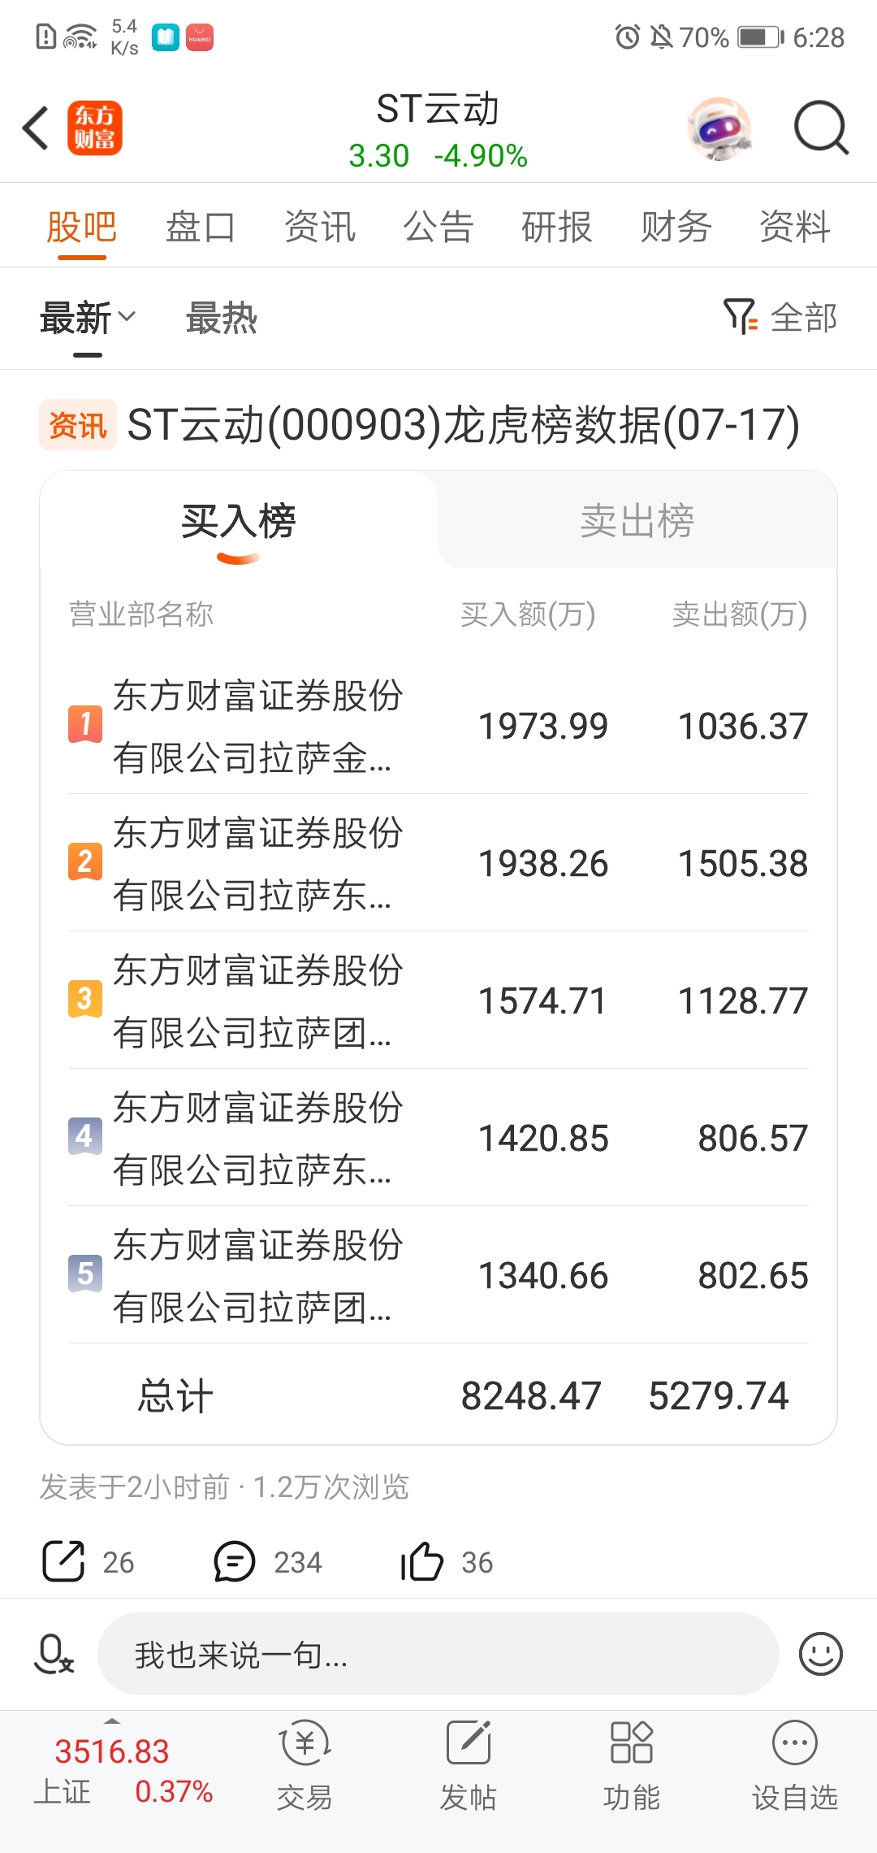Focus the 我也来说一句 comment field

tap(438, 1654)
